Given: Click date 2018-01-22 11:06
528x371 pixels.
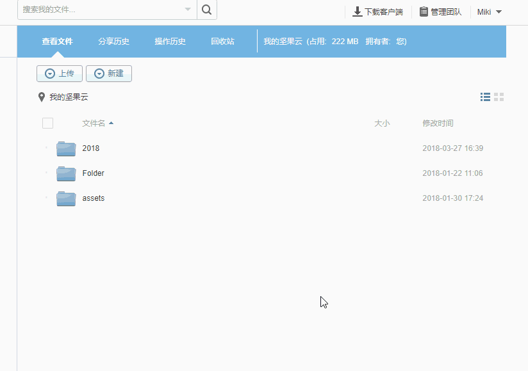Looking at the screenshot, I should [x=452, y=173].
